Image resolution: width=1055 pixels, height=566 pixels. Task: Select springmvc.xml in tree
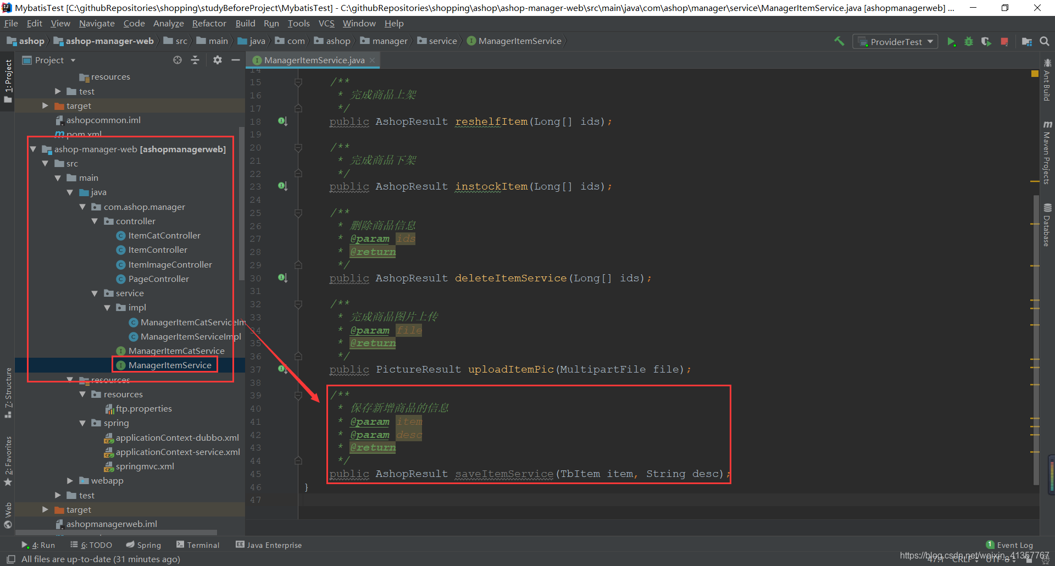145,467
